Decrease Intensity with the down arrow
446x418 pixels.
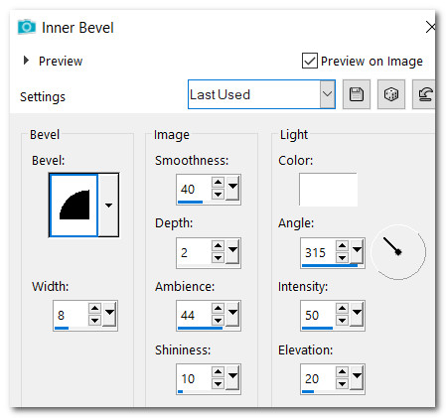(x=342, y=321)
